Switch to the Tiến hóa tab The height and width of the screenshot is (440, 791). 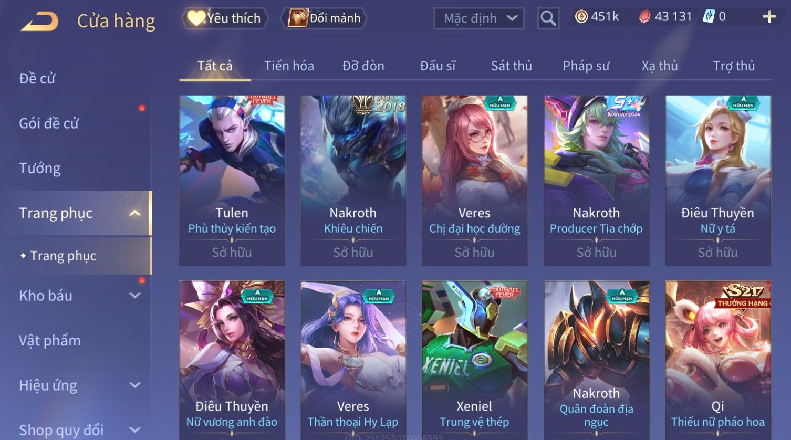289,66
